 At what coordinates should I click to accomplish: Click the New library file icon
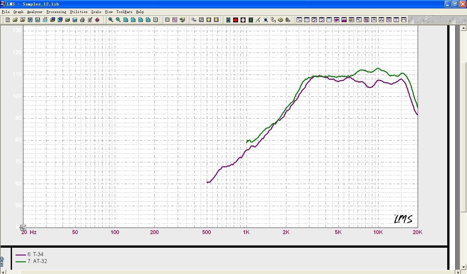(7, 20)
